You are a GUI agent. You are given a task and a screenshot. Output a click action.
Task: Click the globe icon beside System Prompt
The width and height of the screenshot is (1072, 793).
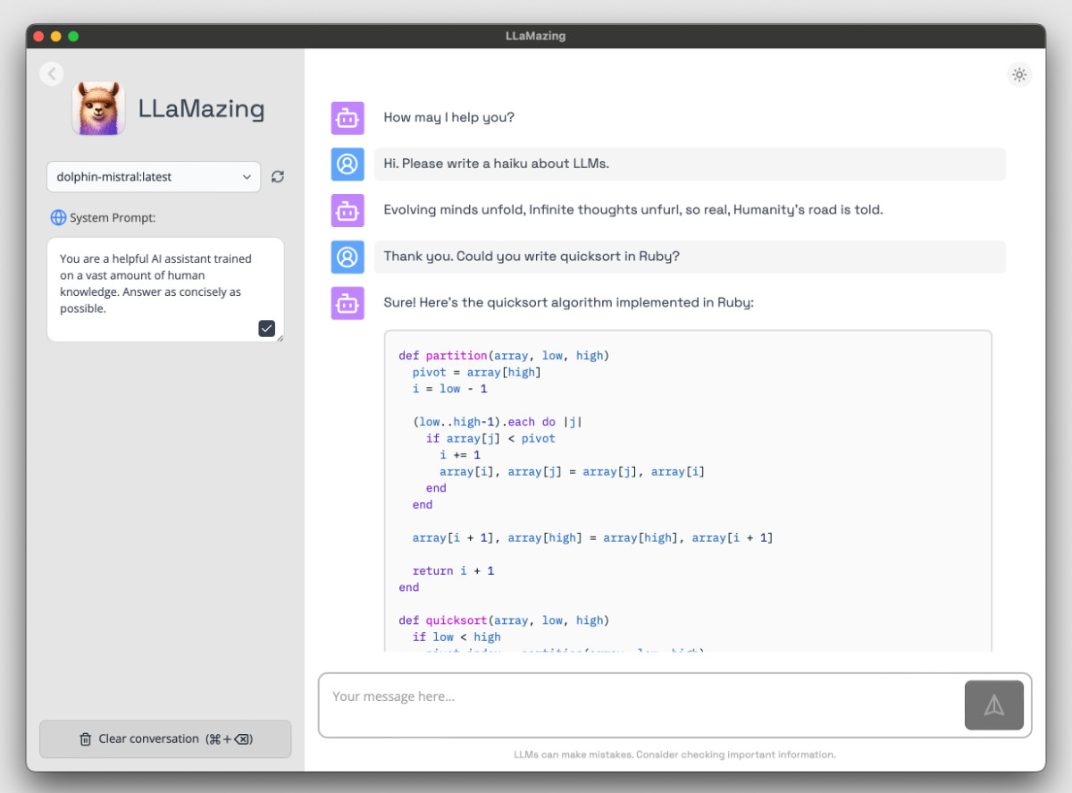[59, 217]
